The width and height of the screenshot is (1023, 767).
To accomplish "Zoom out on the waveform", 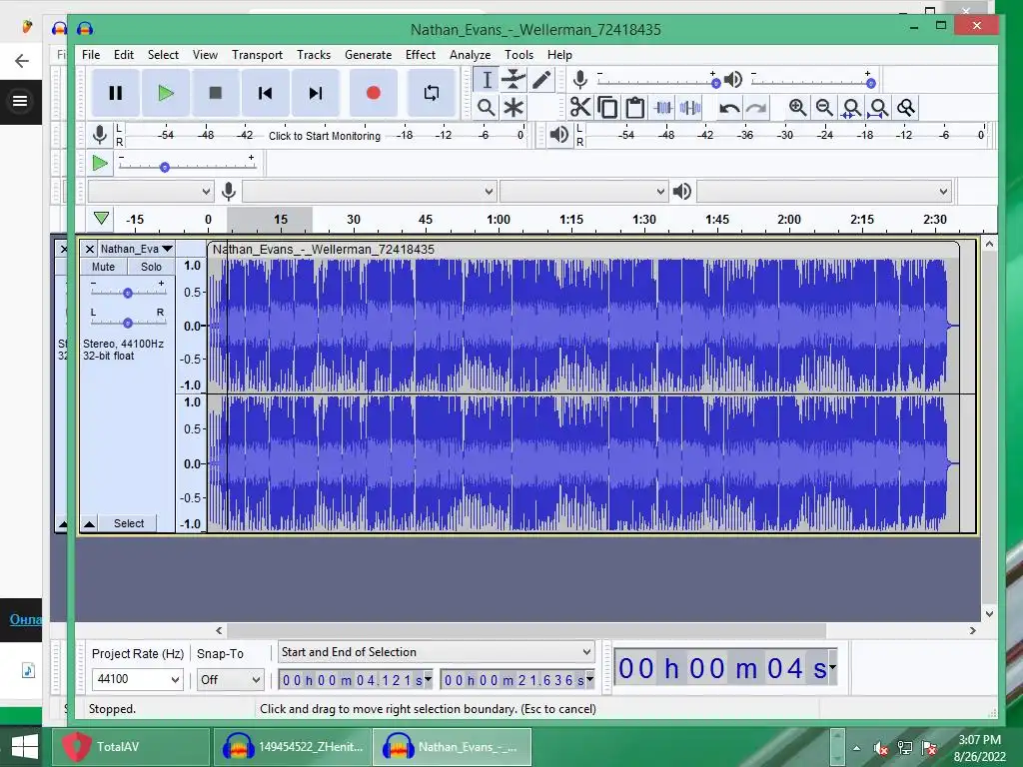I will tap(824, 108).
